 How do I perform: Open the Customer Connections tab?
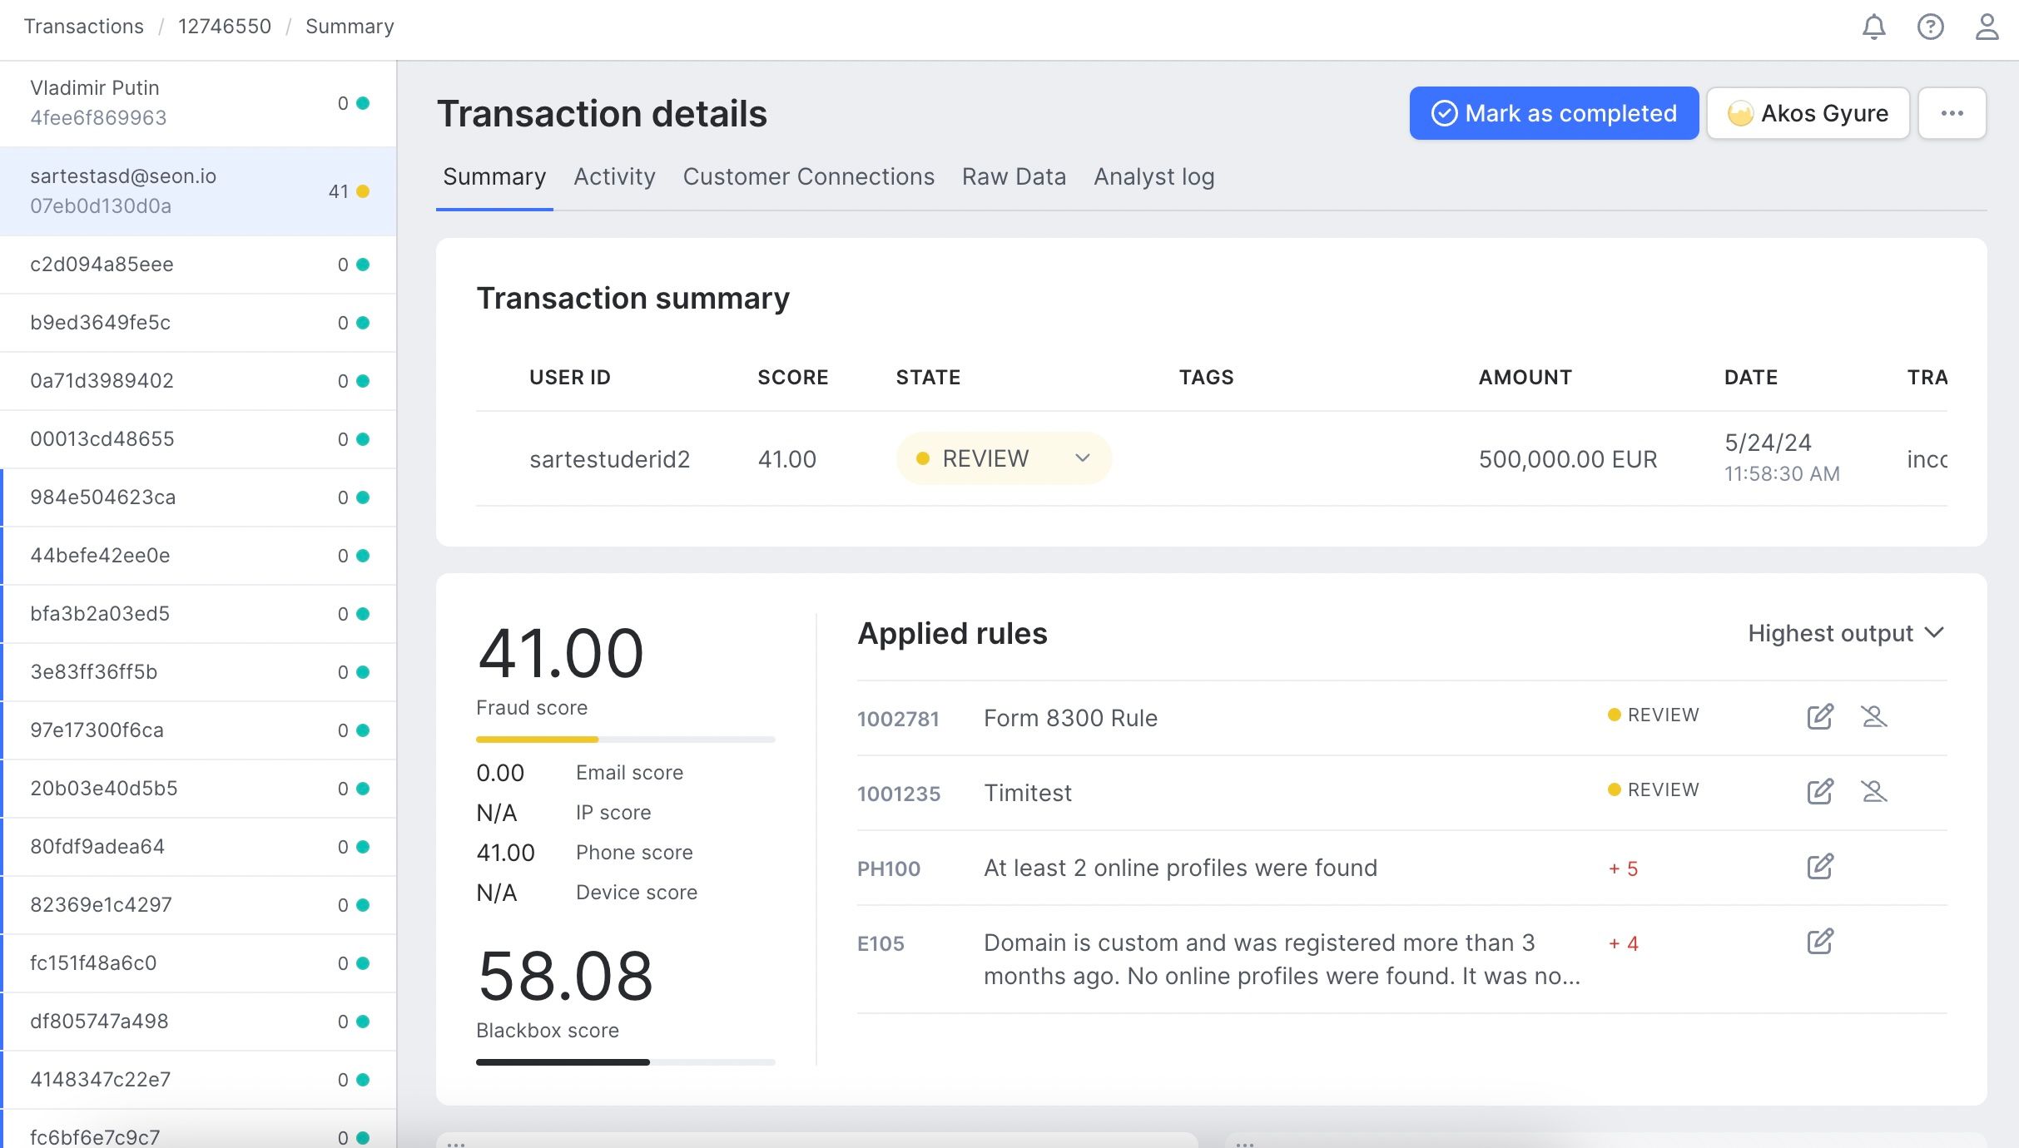[808, 176]
